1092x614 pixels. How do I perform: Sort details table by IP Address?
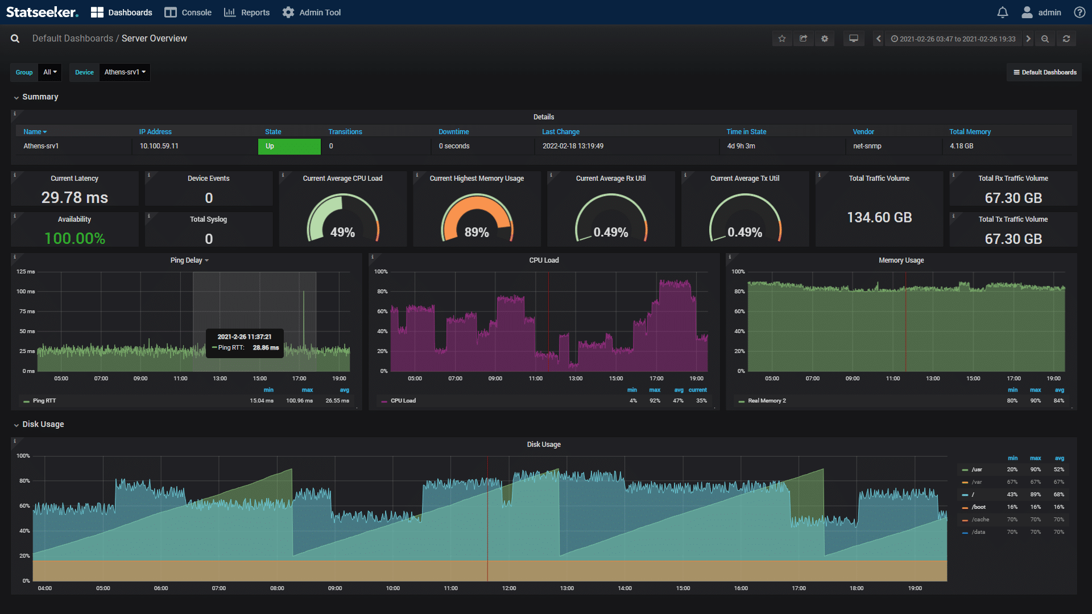click(x=155, y=132)
